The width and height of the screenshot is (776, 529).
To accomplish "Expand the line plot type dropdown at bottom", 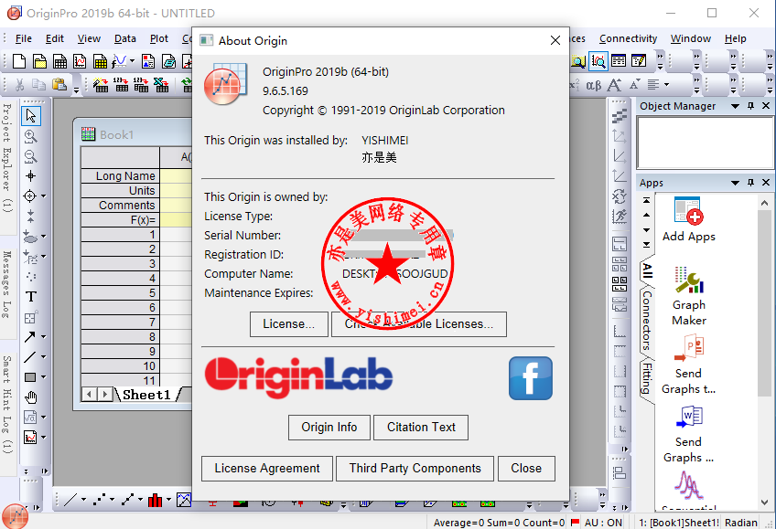I will point(83,500).
